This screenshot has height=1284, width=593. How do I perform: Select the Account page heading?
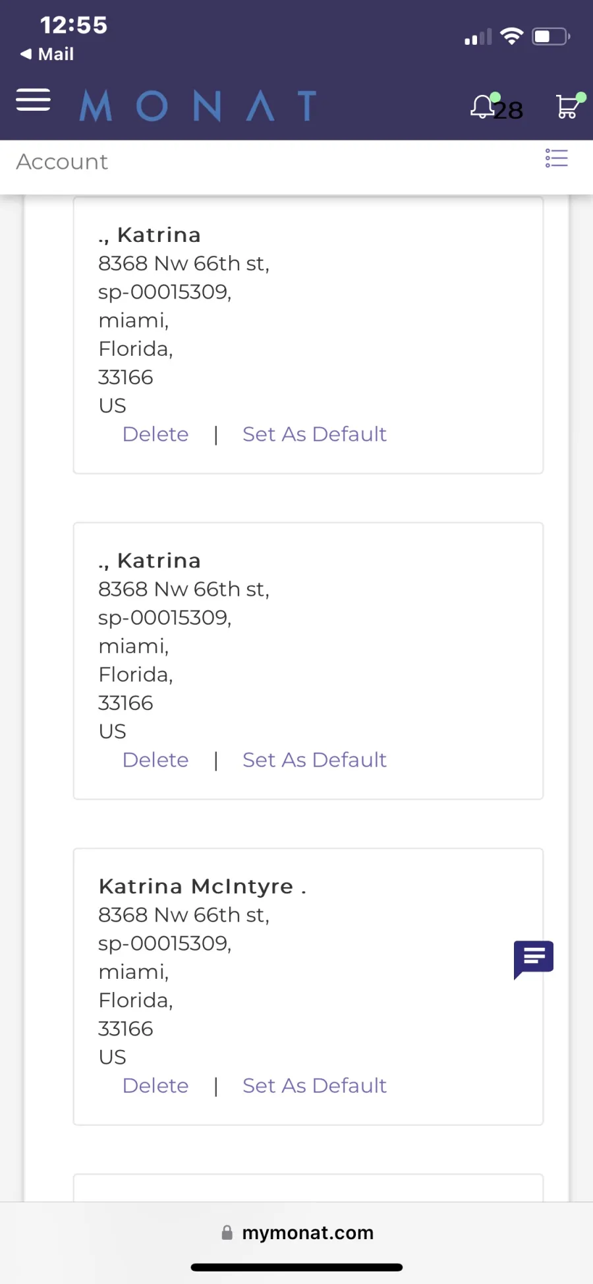pos(62,161)
